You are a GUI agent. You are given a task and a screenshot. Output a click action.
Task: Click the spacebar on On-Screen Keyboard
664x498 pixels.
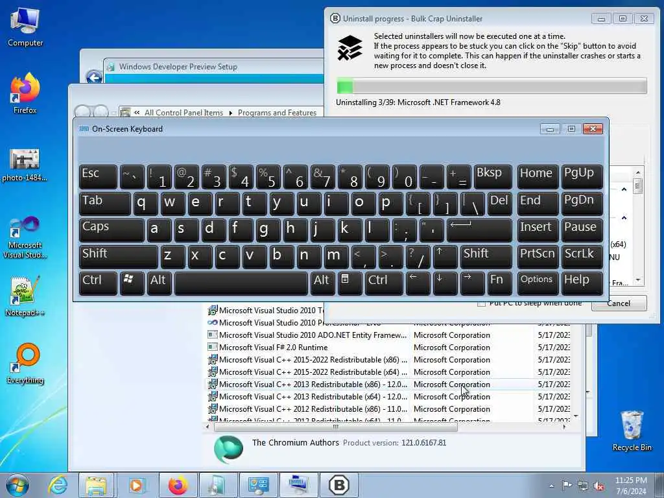[241, 283]
